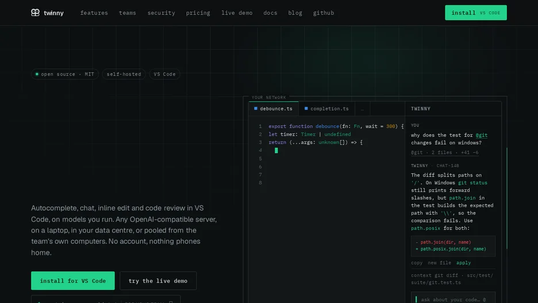Switch to the completion.ts tab

326,109
